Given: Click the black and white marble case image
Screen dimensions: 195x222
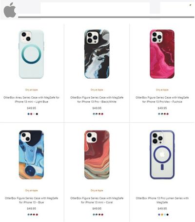Looking at the screenshot, I should click(x=97, y=54).
